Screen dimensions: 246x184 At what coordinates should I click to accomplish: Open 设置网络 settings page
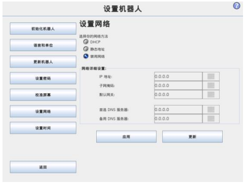tap(43, 111)
